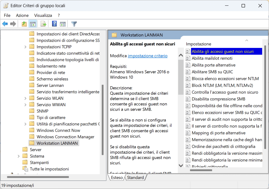This screenshot has height=189, width=269.
Task: Expand the Sistema tree node
Action: (19, 156)
